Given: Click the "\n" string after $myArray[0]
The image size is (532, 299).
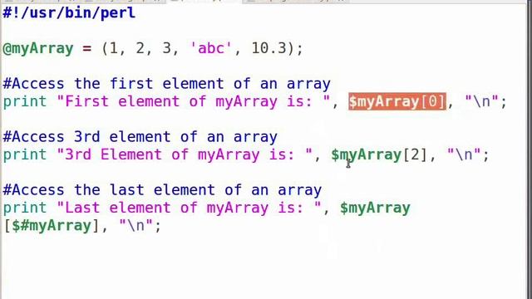Looking at the screenshot, I should point(481,101).
